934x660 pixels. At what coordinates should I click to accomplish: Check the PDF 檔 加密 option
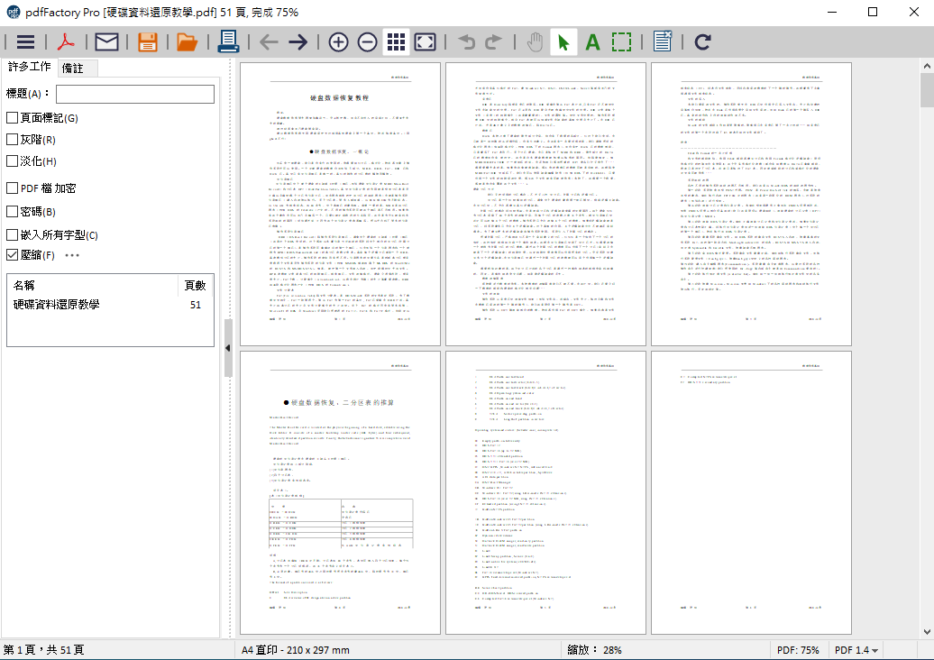(x=13, y=188)
